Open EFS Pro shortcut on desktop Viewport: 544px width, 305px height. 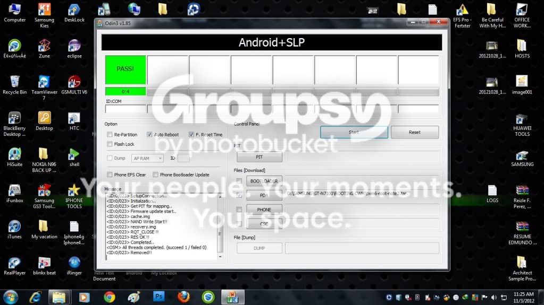(462, 15)
